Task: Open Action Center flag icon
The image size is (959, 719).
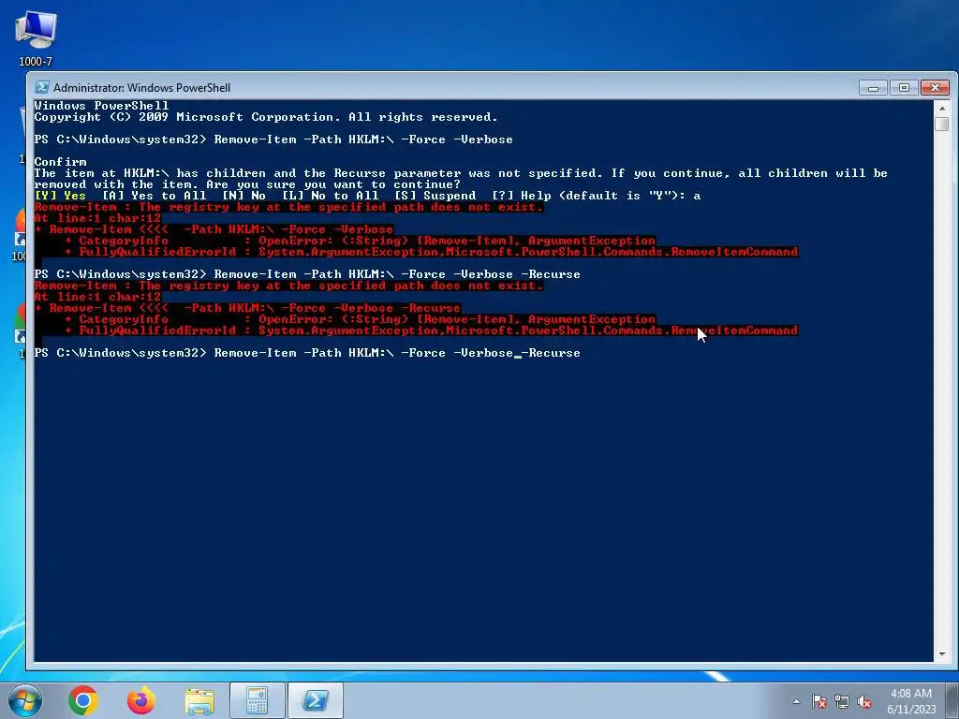Action: (819, 701)
